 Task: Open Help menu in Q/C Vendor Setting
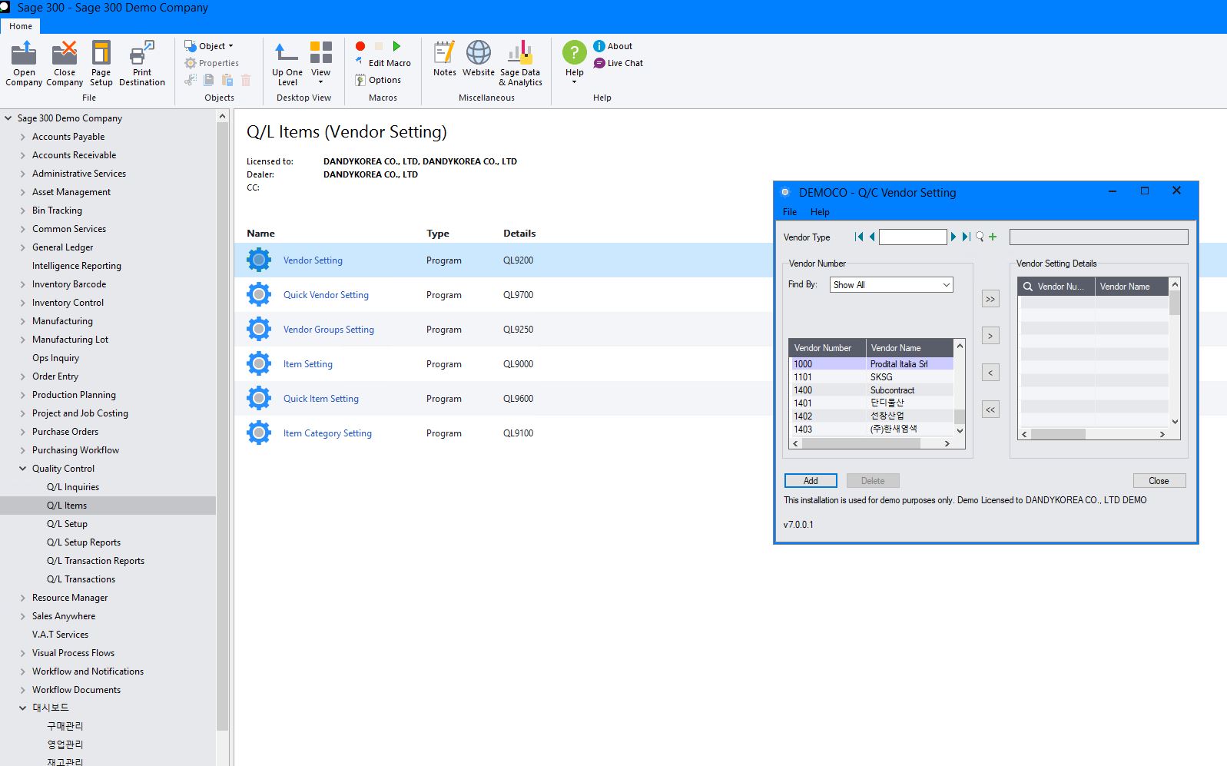coord(820,212)
